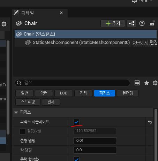The height and width of the screenshot is (161, 158).
Task: Show only favorite properties star icon
Action: (146, 83)
